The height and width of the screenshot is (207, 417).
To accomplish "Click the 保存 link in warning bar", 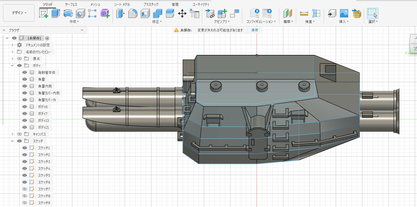I will (x=254, y=30).
